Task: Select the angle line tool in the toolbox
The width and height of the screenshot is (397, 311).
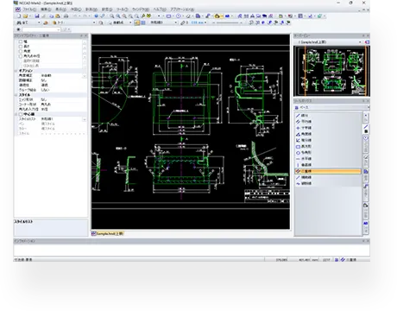Action: [x=328, y=134]
